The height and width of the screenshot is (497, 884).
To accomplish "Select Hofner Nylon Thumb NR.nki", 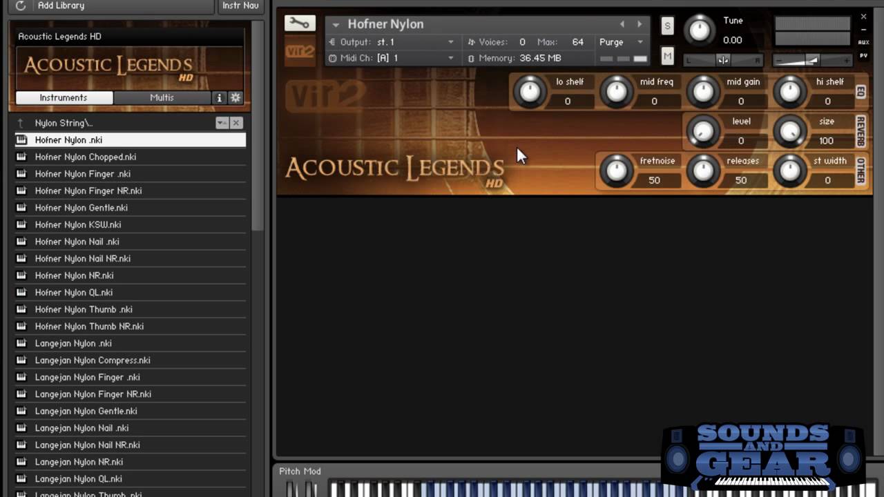I will (x=131, y=326).
